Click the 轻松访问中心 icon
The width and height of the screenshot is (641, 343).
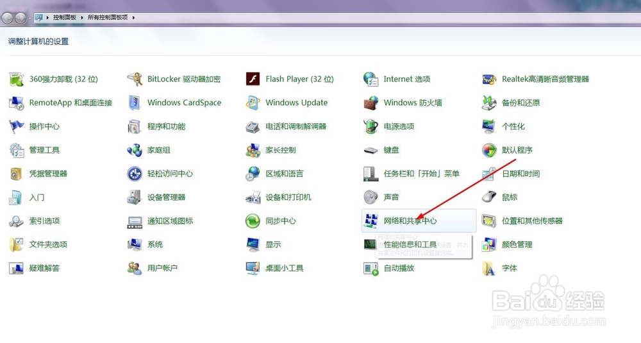(135, 174)
